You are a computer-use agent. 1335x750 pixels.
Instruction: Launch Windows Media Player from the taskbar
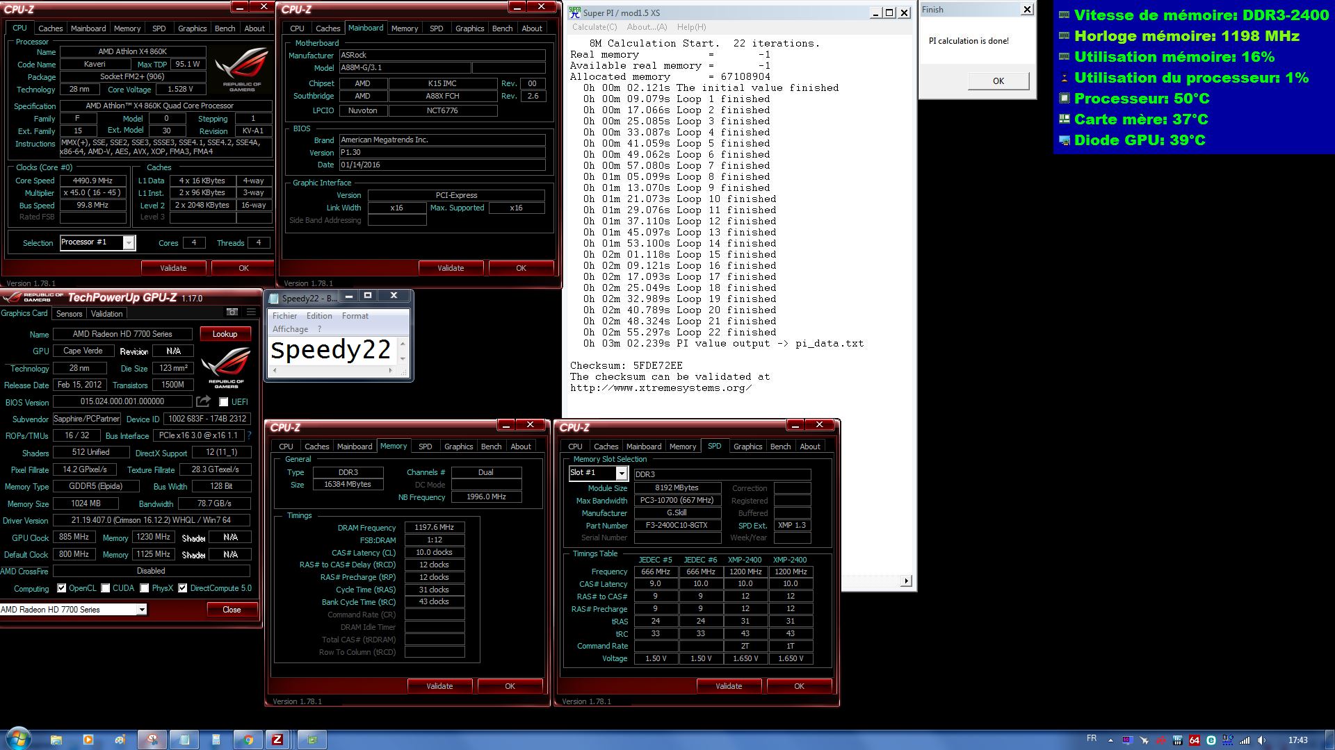pos(88,740)
